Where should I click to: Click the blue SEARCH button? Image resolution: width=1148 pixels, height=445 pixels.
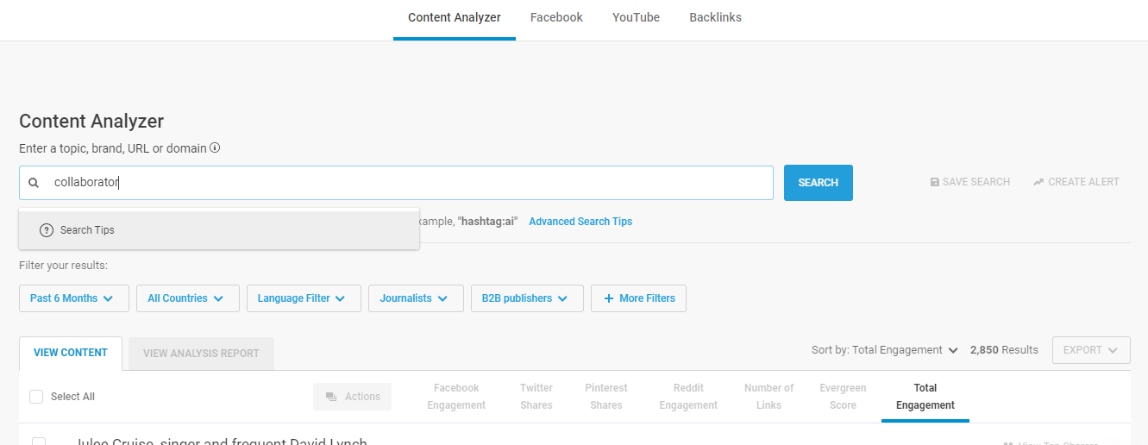[x=818, y=183]
